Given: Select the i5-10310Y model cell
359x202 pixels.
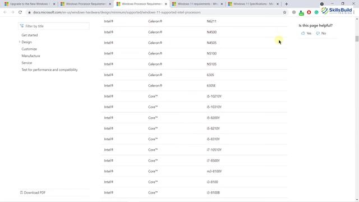Looking at the screenshot, I should tap(214, 107).
